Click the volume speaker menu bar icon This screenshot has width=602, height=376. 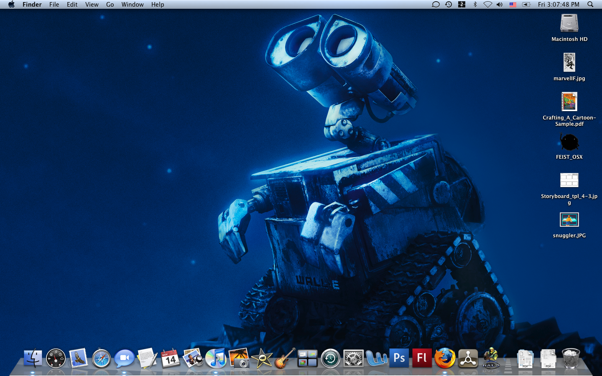coord(500,4)
